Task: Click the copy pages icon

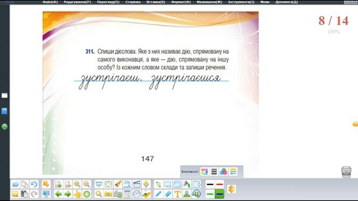Action: coord(25,184)
